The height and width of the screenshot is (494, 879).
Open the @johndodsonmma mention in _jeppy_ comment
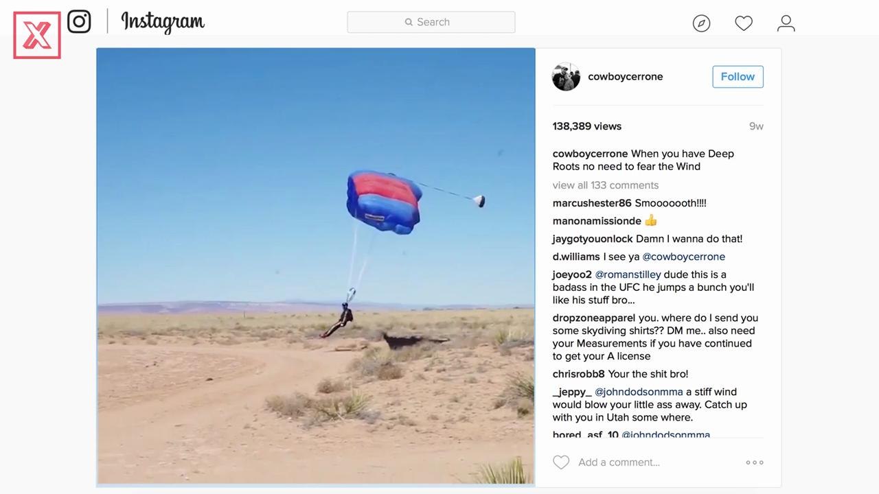pyautogui.click(x=639, y=392)
